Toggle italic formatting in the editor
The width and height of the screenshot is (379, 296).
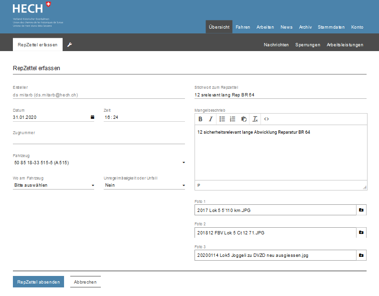pos(210,119)
